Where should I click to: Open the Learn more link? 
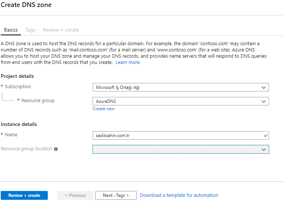[128, 62]
